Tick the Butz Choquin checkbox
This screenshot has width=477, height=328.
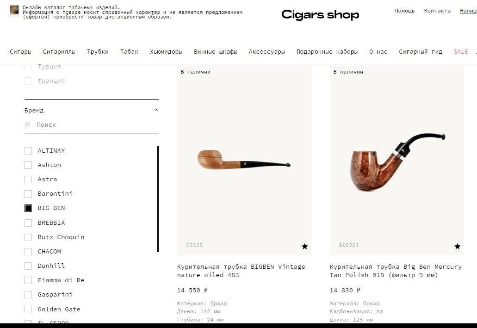pos(28,237)
